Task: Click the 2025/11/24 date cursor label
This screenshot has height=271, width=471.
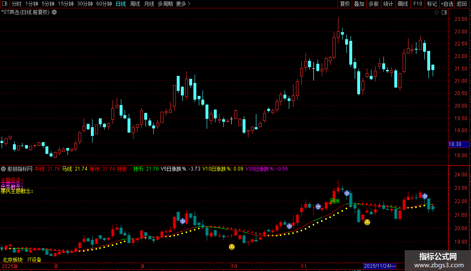Action: [x=380, y=266]
